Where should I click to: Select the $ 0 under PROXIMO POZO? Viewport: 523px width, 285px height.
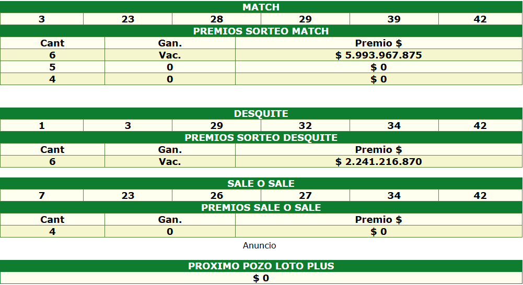(x=261, y=278)
